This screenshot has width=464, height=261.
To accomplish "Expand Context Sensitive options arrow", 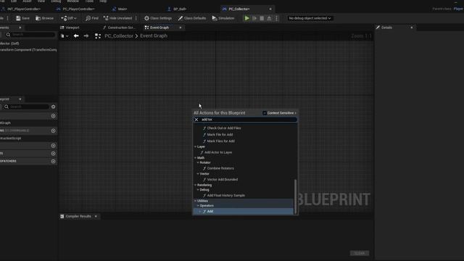I will [x=295, y=113].
